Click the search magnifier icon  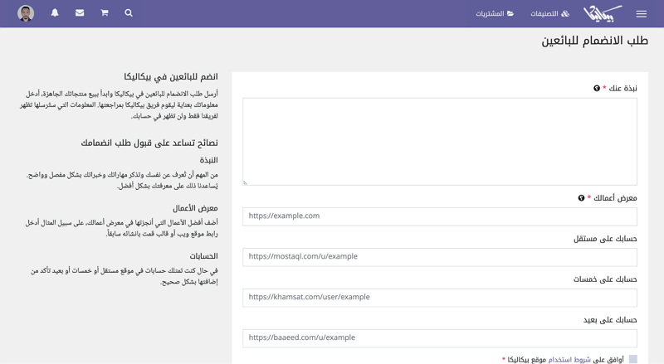click(x=129, y=12)
